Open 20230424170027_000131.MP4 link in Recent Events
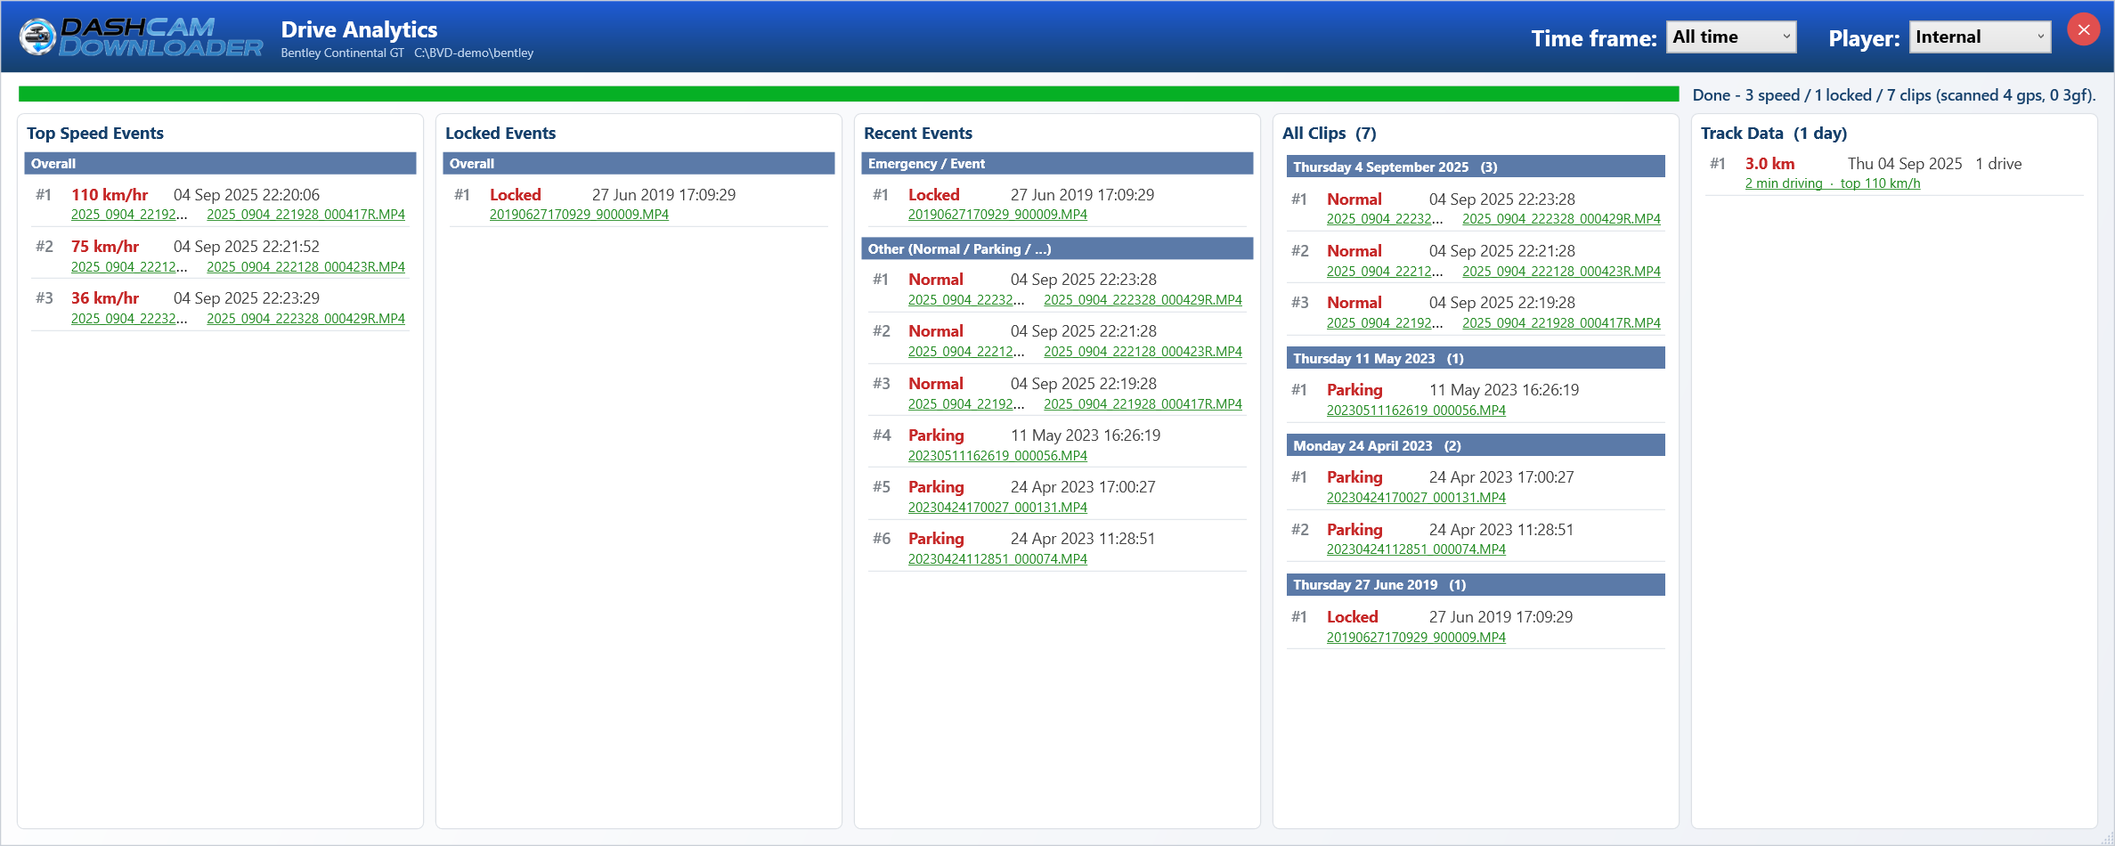 (997, 508)
